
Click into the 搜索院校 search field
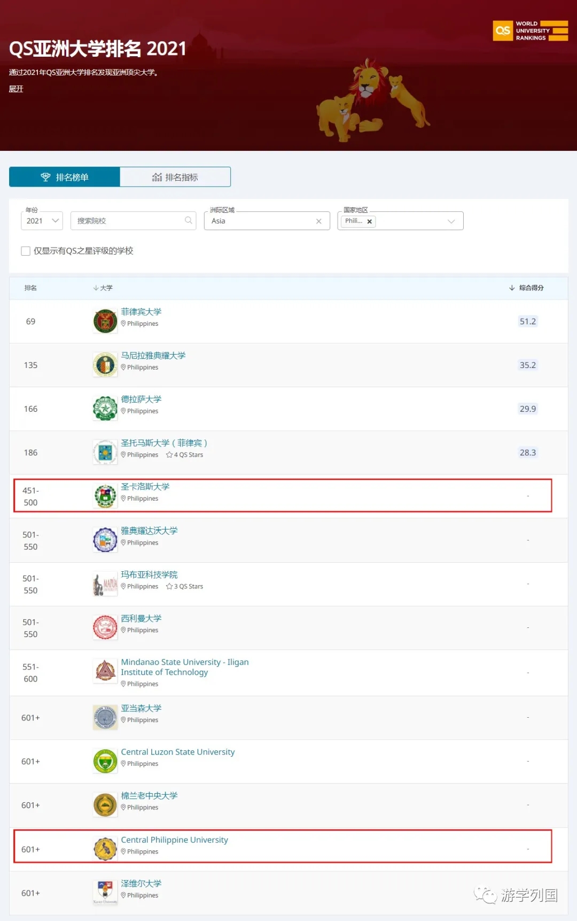[x=133, y=221]
